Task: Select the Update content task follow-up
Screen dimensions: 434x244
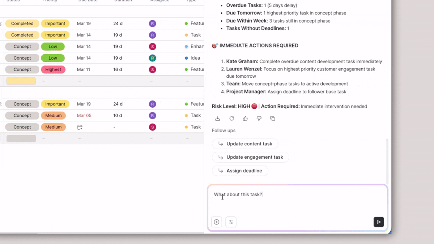Action: (245, 144)
